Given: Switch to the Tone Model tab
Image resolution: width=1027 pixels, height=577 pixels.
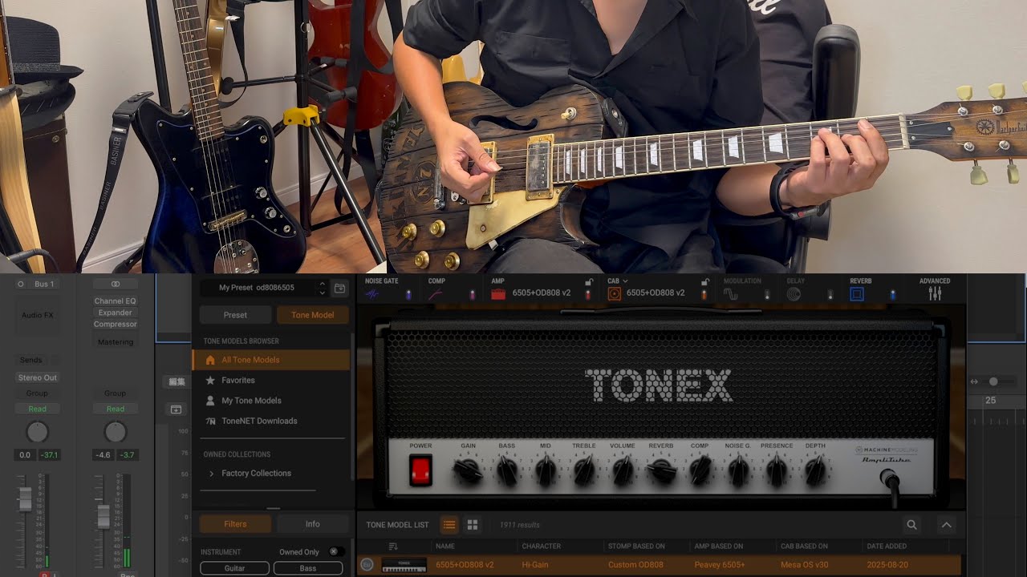Looking at the screenshot, I should pos(312,315).
